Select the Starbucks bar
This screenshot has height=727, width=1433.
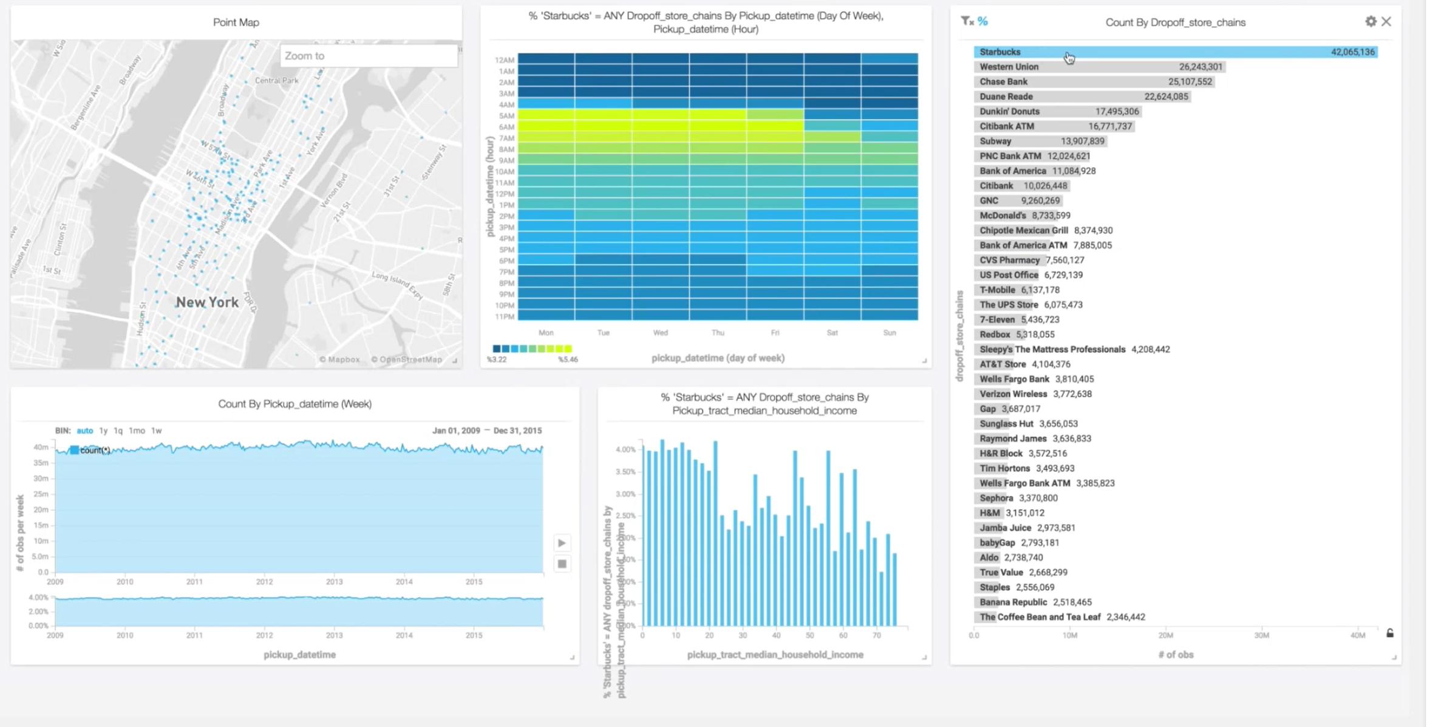coord(1176,52)
